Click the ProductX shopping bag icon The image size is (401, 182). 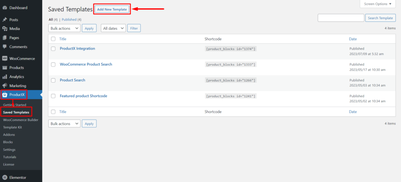(5, 95)
